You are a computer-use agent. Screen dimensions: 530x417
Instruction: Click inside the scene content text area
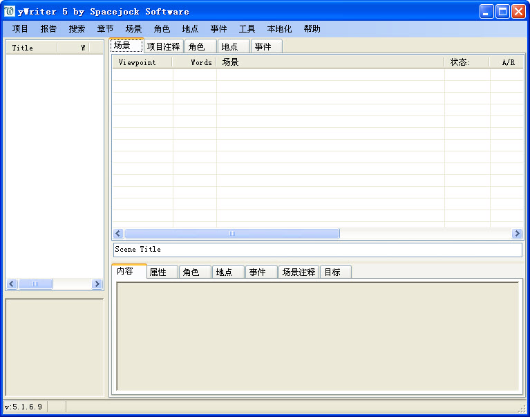(317, 336)
